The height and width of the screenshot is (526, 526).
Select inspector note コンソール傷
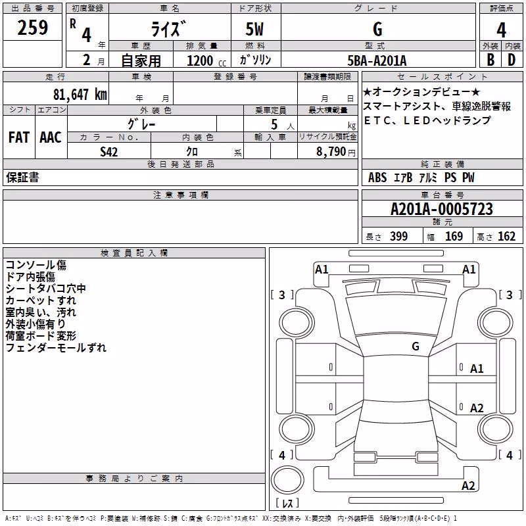[x=36, y=265]
